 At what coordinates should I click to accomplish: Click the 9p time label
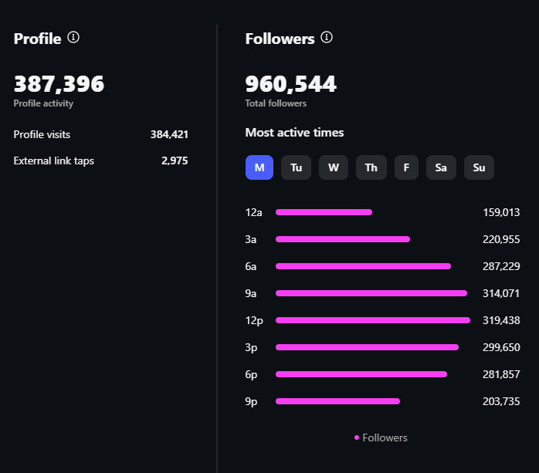[251, 401]
